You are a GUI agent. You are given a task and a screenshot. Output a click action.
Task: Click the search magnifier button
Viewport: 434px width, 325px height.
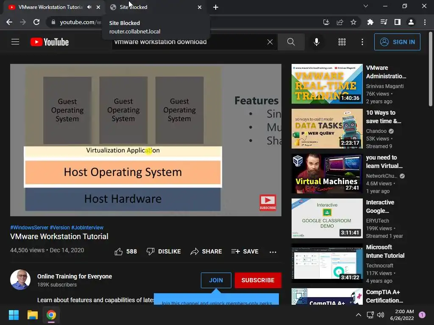pos(291,42)
